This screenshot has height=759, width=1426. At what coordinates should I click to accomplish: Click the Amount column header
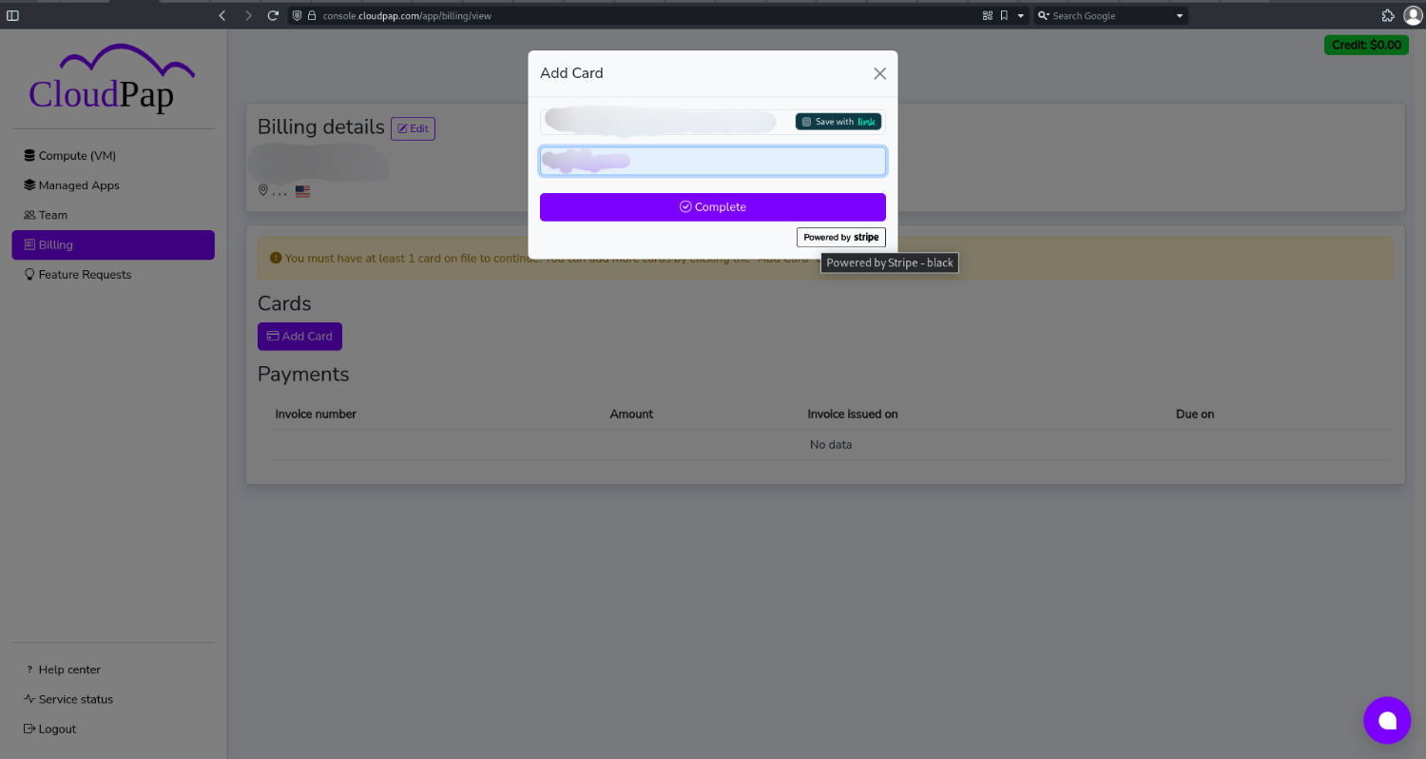click(631, 414)
